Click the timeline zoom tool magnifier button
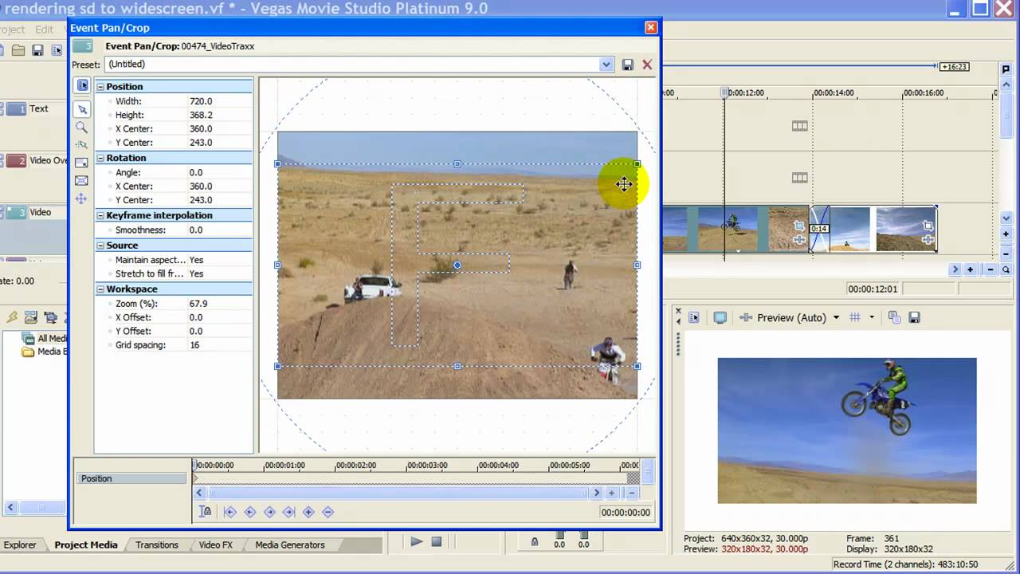Screen dimensions: 1020x574 pos(1006,270)
